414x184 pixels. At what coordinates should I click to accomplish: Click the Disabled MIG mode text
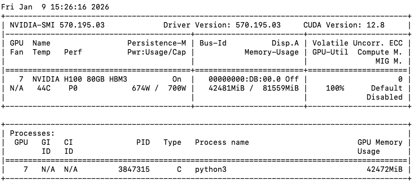click(x=385, y=97)
